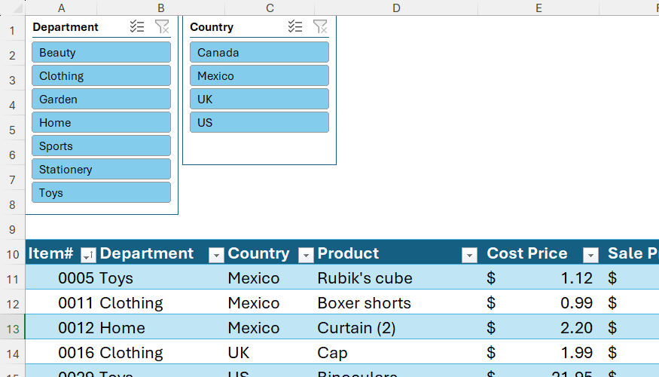The width and height of the screenshot is (659, 377).
Task: Select Garden in Department slicer
Action: [101, 100]
